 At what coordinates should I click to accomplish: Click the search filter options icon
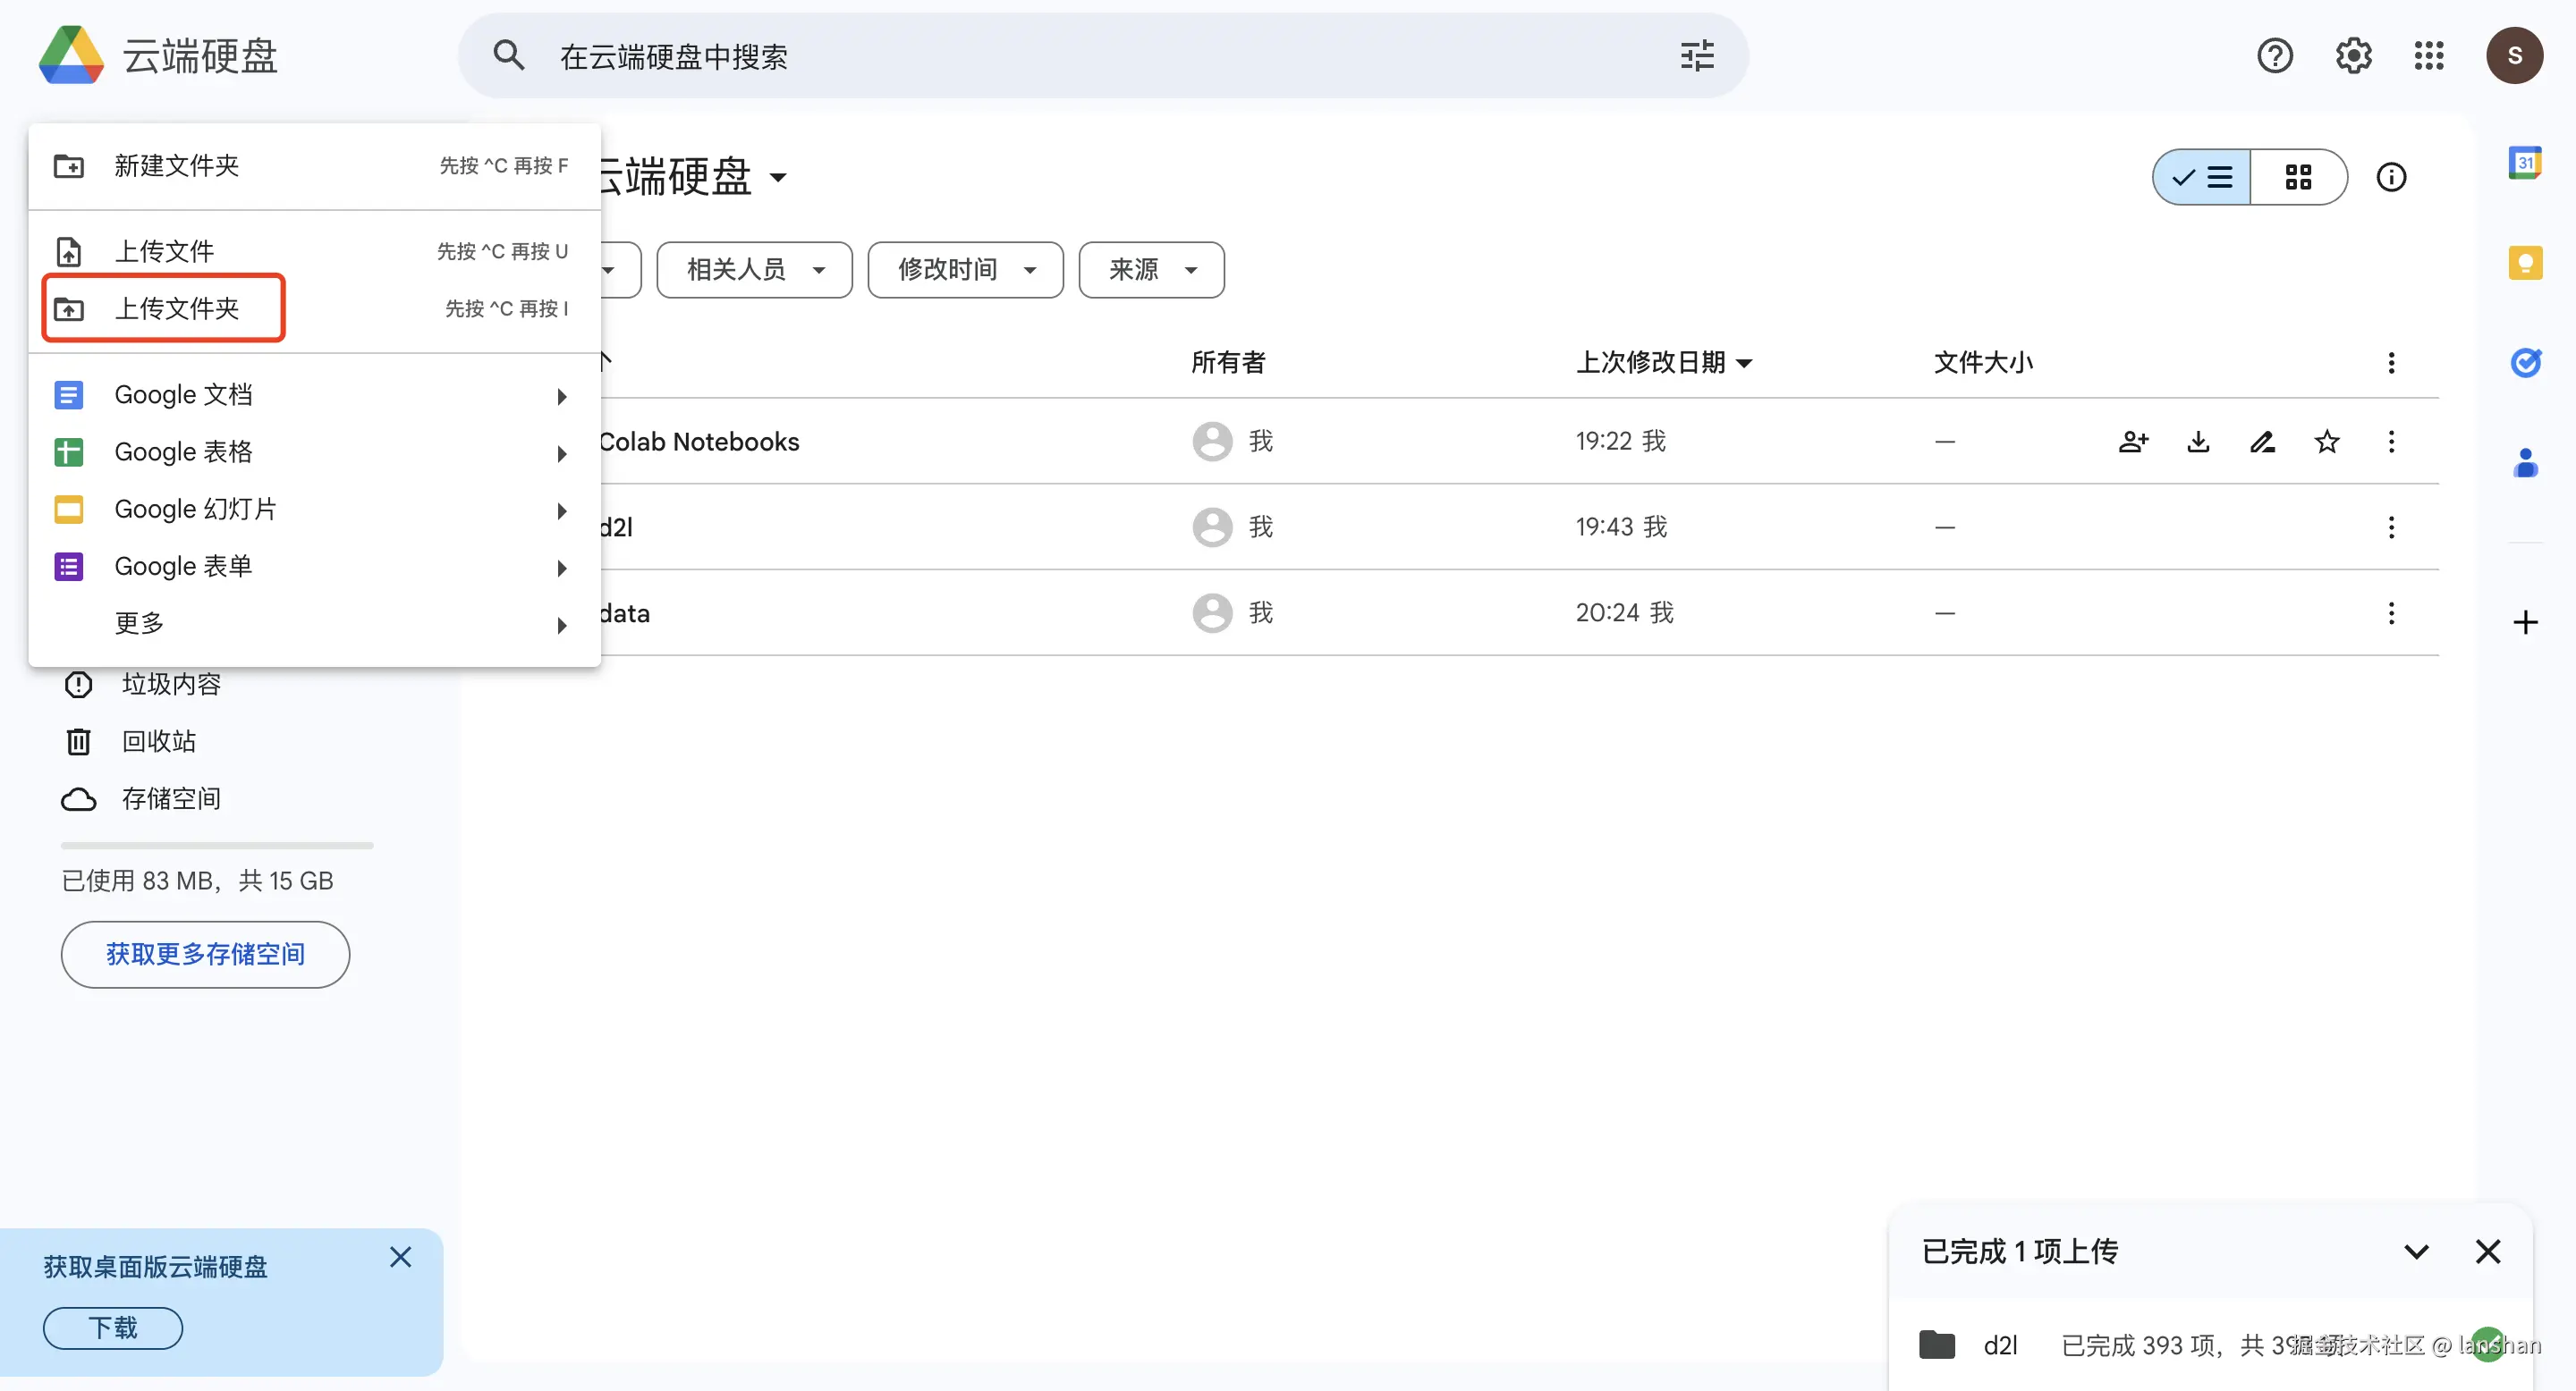(x=1696, y=56)
